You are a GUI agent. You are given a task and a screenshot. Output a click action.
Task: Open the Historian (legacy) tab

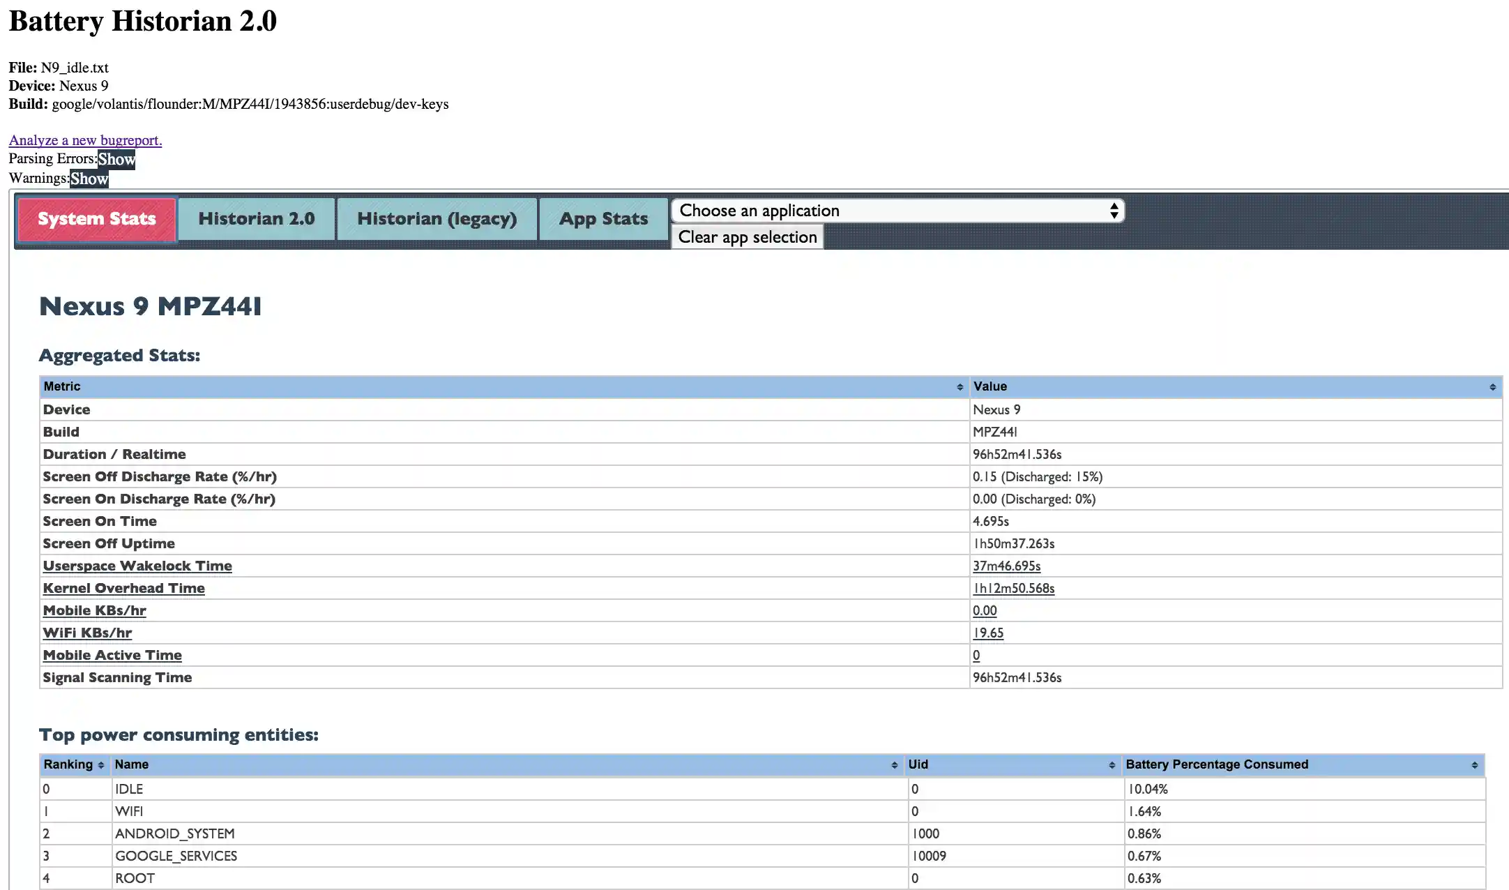(437, 219)
